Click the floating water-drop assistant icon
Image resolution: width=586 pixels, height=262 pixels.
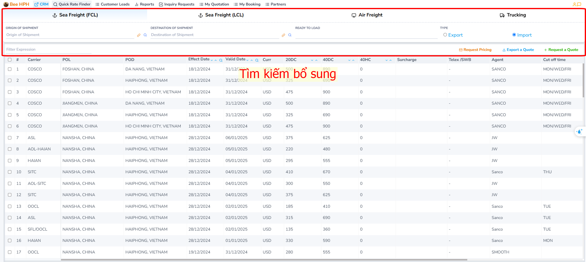pos(579,131)
